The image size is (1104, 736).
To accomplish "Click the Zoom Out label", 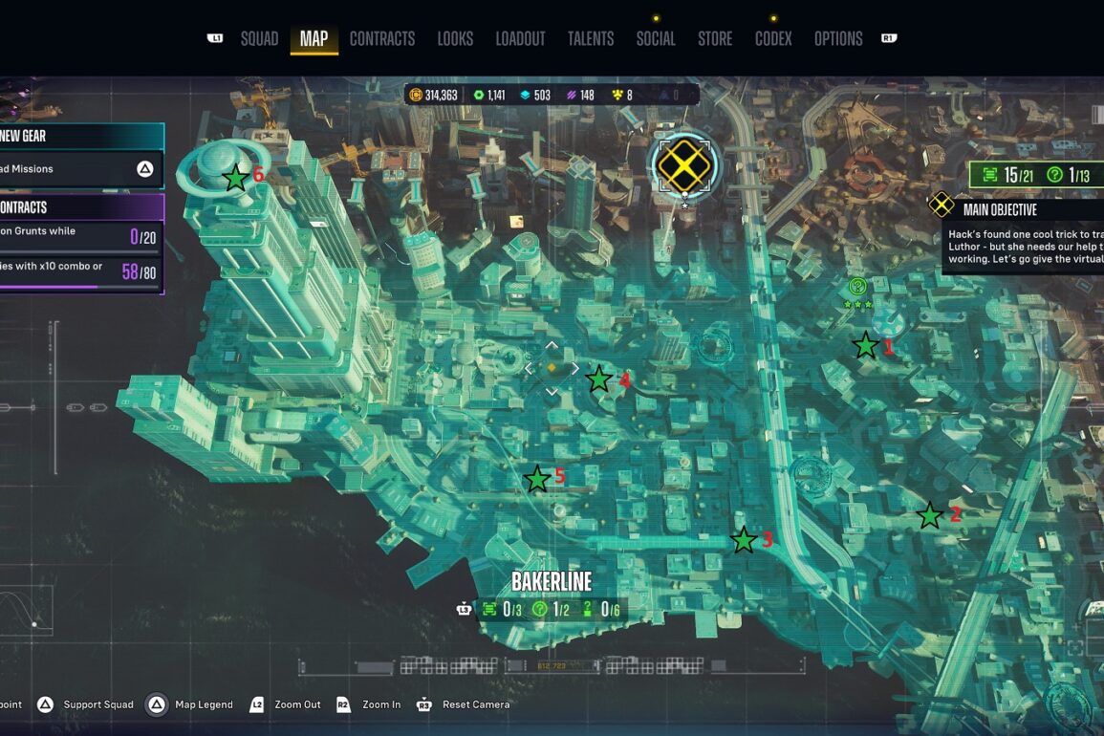I will (297, 704).
